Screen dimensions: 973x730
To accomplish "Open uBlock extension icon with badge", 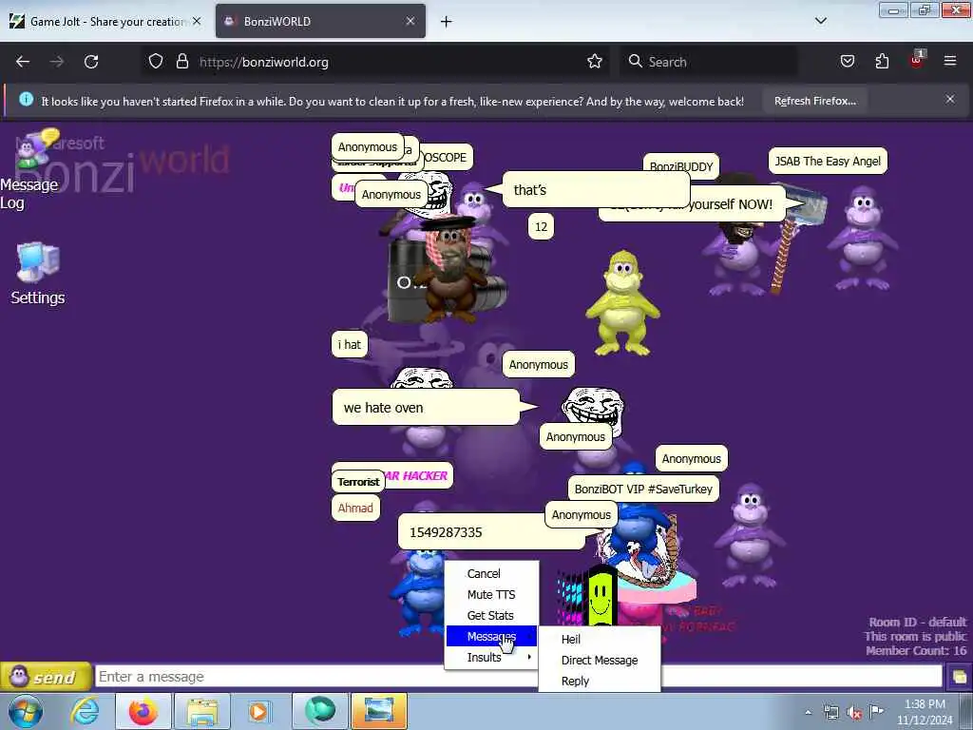I will 917,60.
